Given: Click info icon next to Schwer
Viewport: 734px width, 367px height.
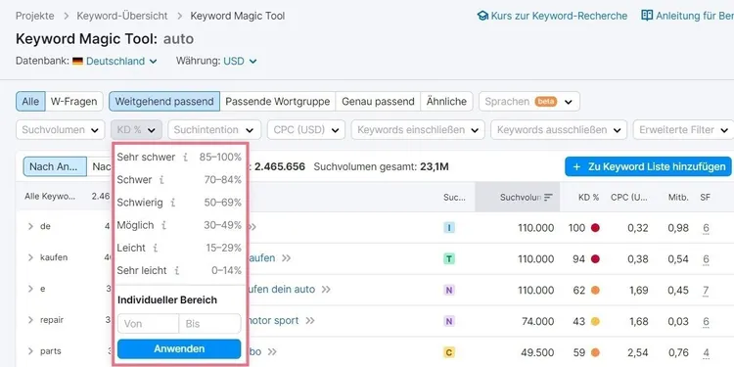Looking at the screenshot, I should tap(161, 180).
